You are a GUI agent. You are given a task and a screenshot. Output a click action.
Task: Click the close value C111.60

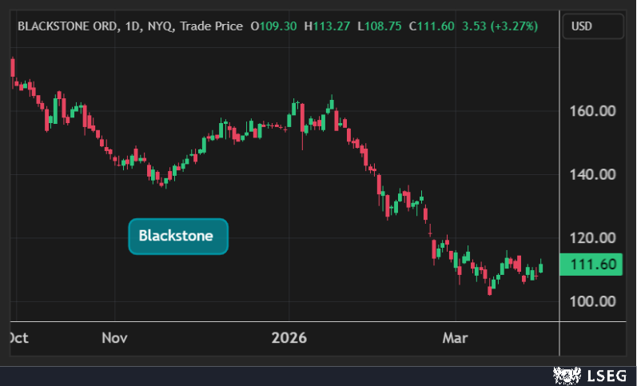431,26
